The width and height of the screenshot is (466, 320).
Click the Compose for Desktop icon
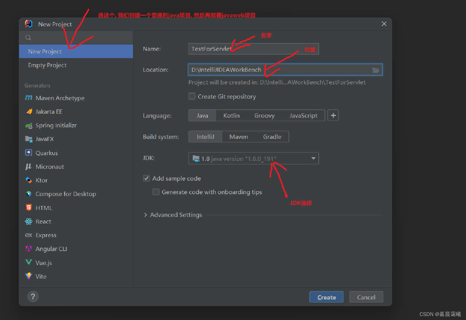tap(29, 194)
